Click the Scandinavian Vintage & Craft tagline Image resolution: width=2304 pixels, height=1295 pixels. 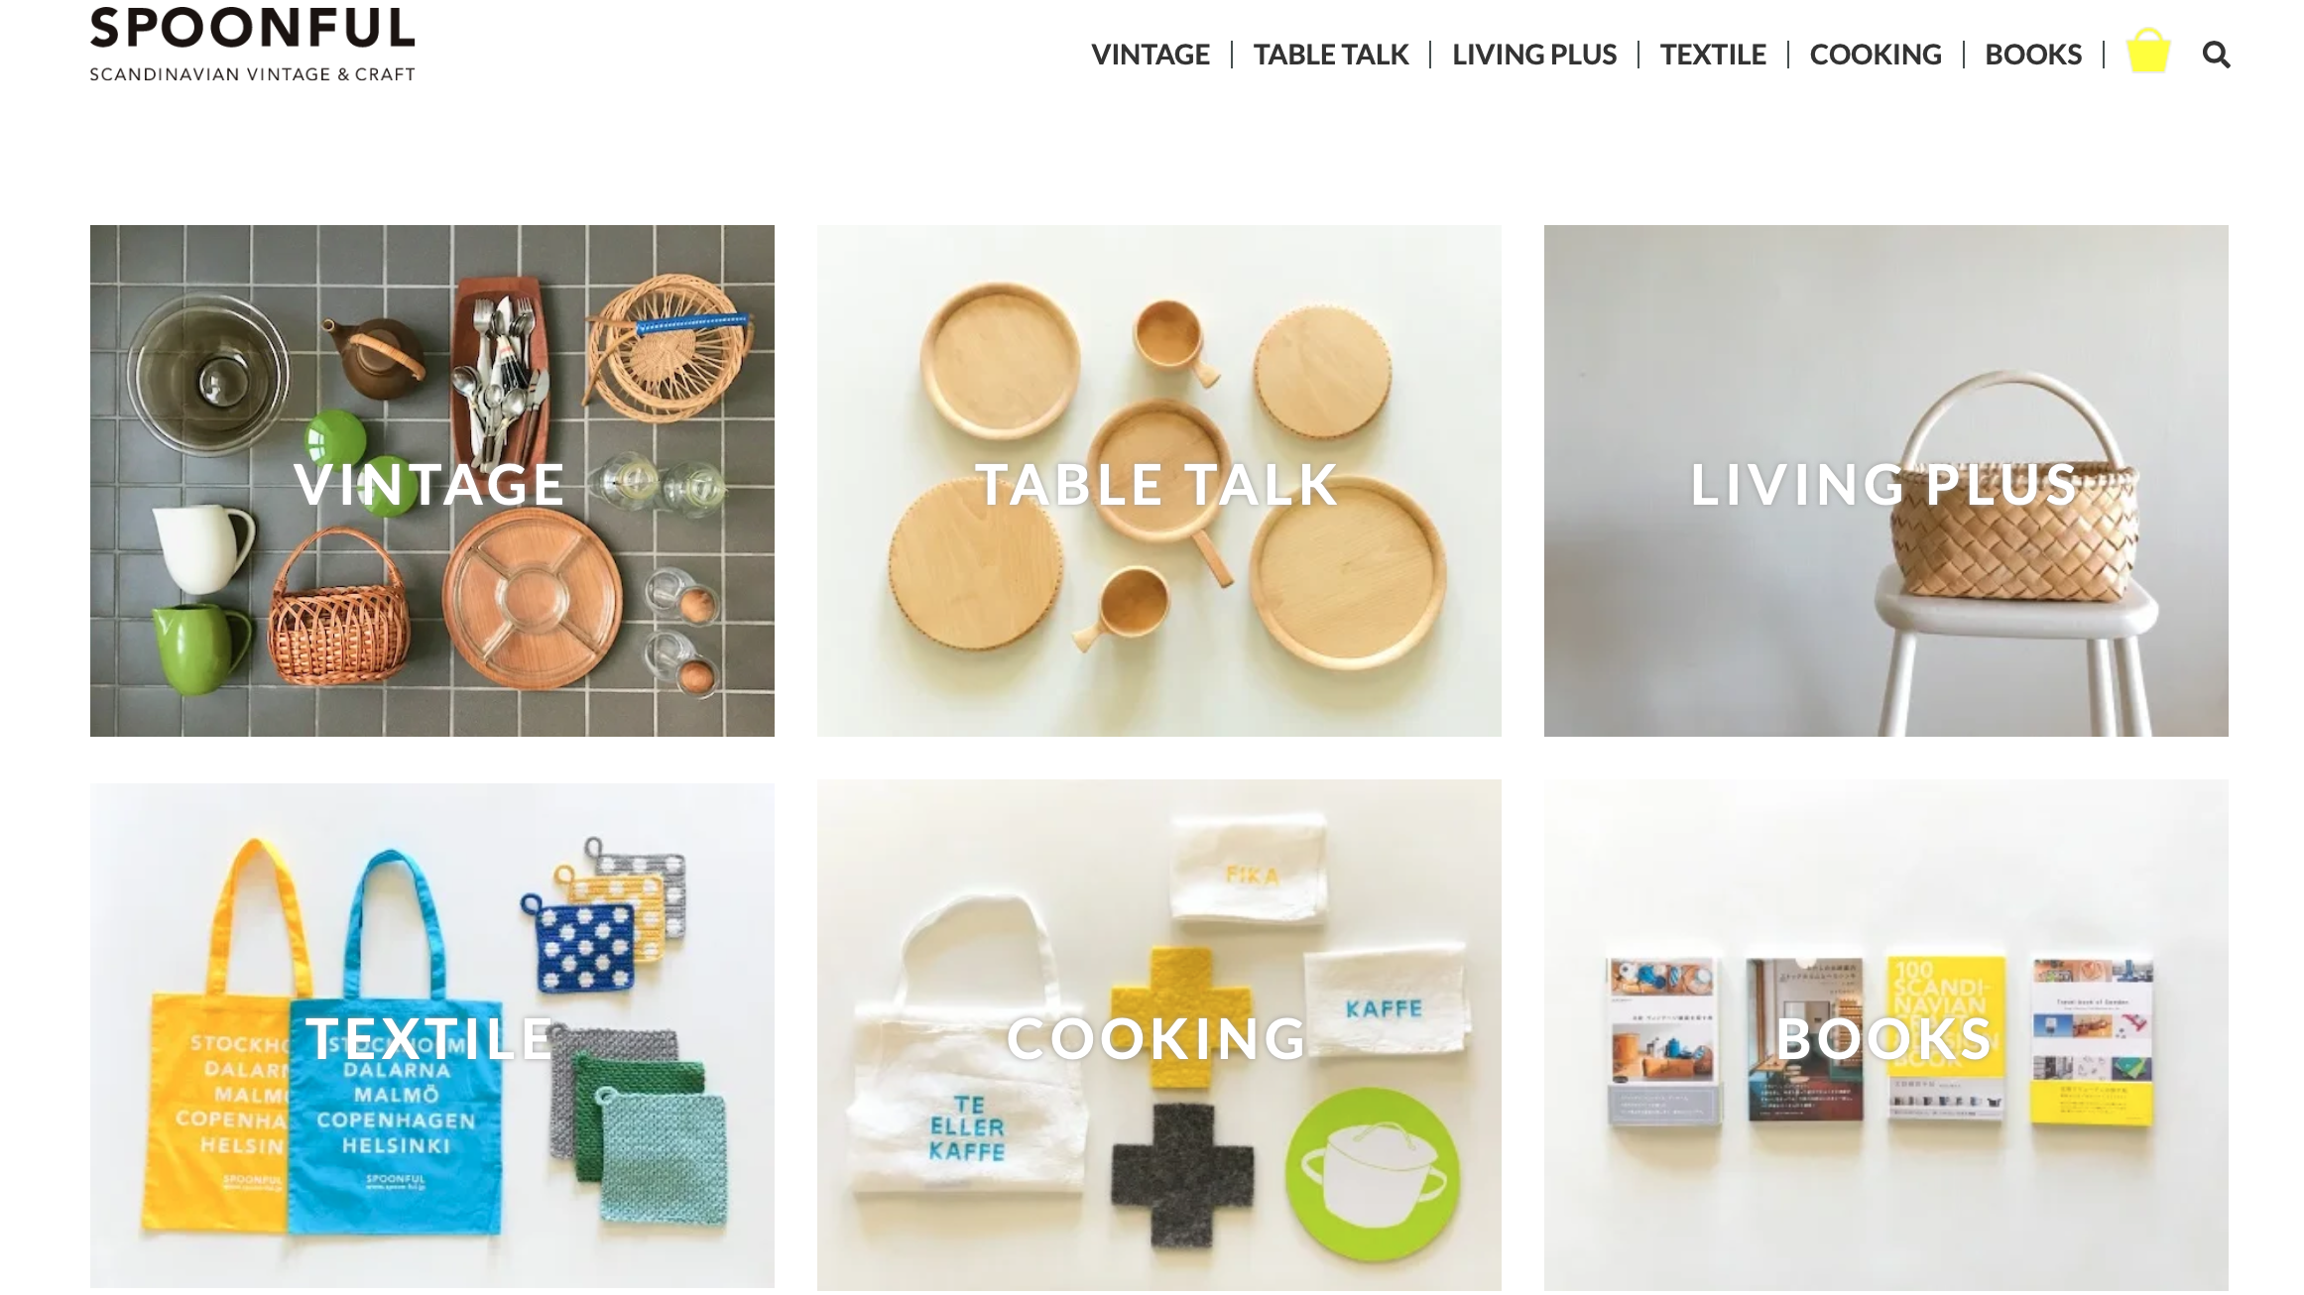[x=253, y=74]
